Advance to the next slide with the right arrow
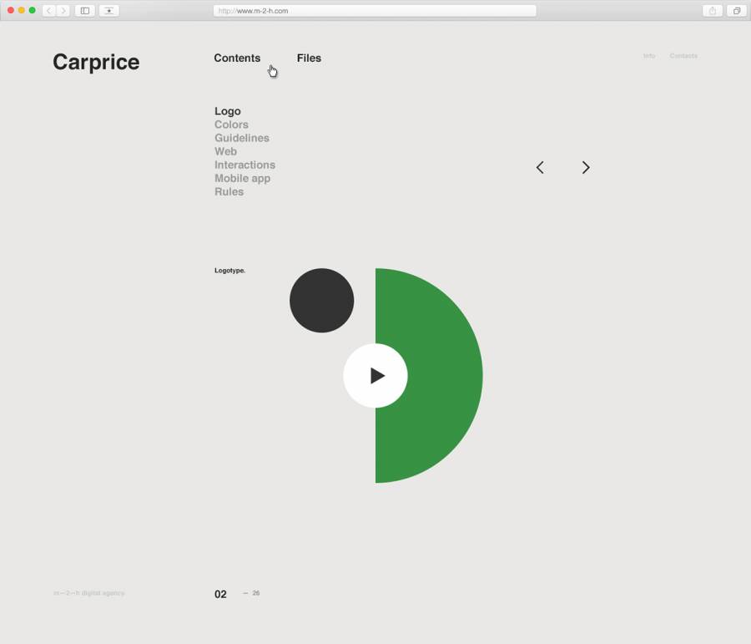Screen dimensions: 751x644 (586, 168)
